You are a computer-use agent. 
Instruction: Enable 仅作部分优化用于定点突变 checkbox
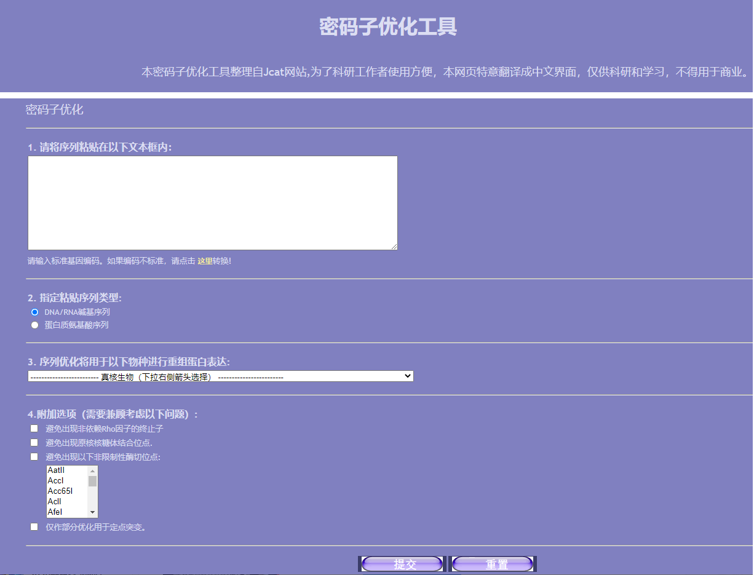[34, 527]
